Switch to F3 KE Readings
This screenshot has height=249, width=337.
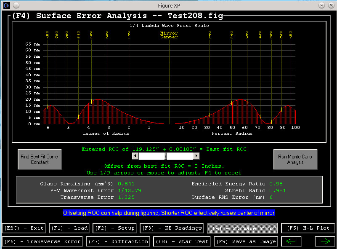[x=172, y=228]
